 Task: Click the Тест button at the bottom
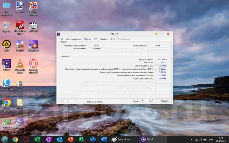point(151,101)
